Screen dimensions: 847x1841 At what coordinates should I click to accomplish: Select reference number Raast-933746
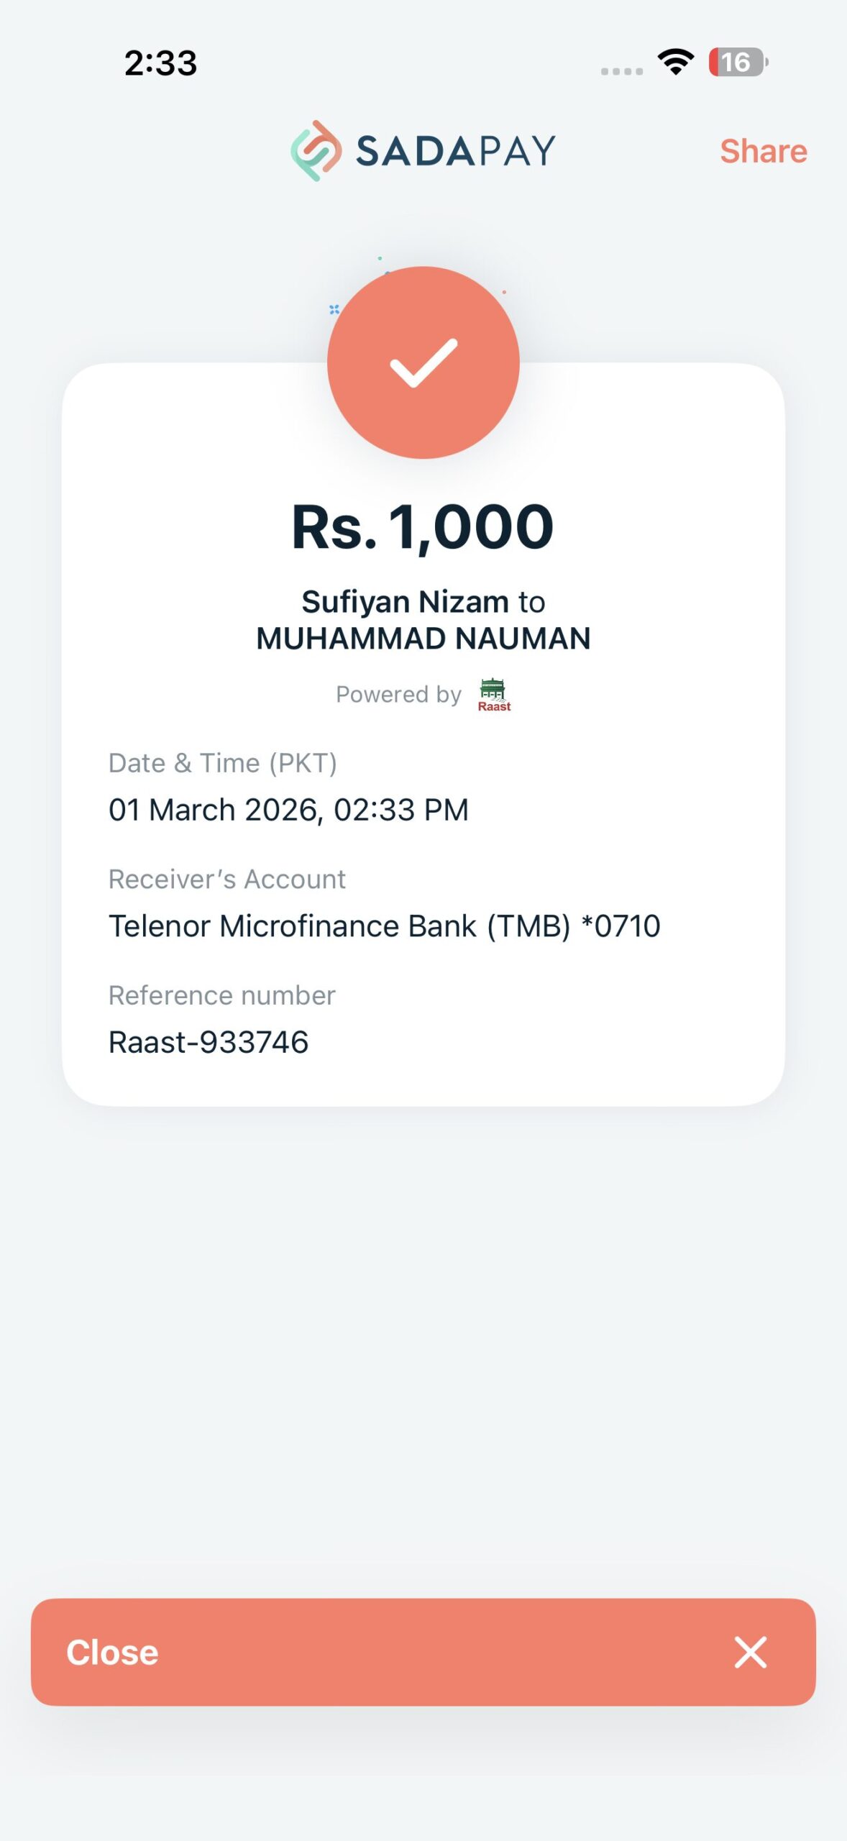pyautogui.click(x=209, y=1042)
